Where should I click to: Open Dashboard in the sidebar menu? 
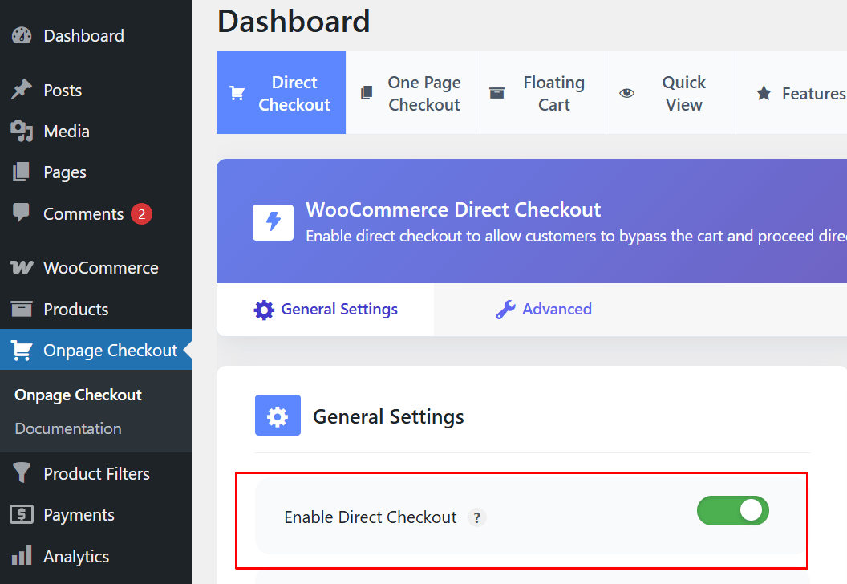(96, 35)
